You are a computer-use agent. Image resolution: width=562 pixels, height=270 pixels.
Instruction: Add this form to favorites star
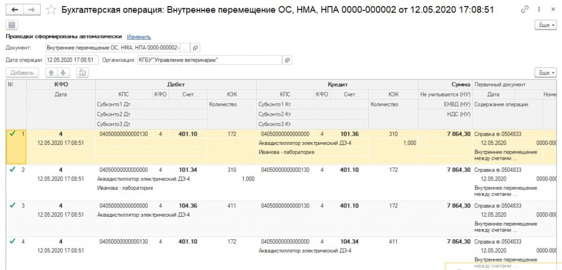click(x=51, y=10)
